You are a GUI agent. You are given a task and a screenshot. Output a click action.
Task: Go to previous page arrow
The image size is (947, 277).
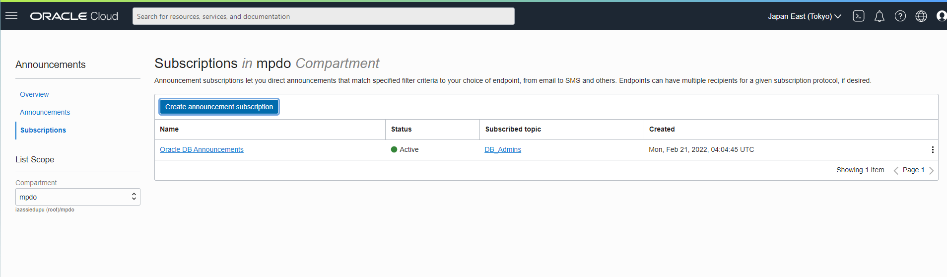point(896,170)
